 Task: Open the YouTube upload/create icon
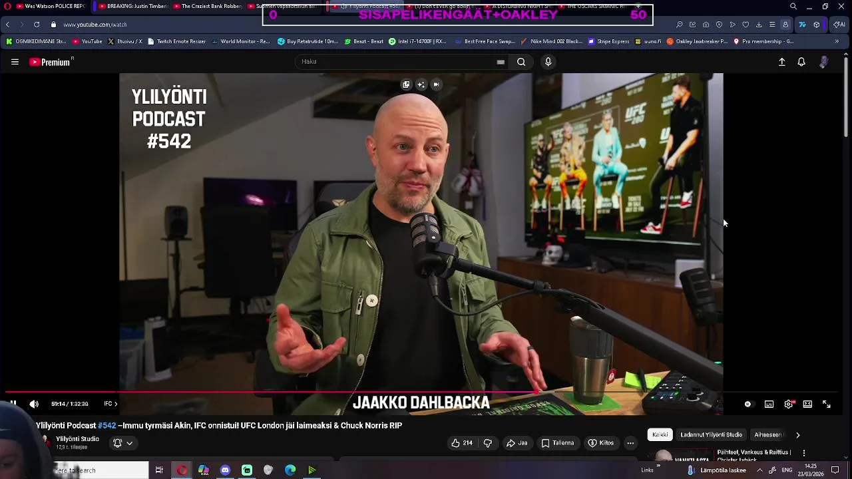point(782,62)
